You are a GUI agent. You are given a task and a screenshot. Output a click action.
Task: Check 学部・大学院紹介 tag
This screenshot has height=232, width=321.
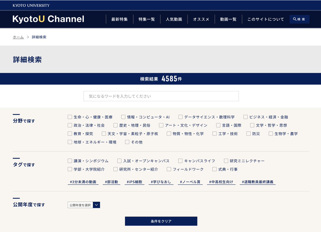coord(70,169)
